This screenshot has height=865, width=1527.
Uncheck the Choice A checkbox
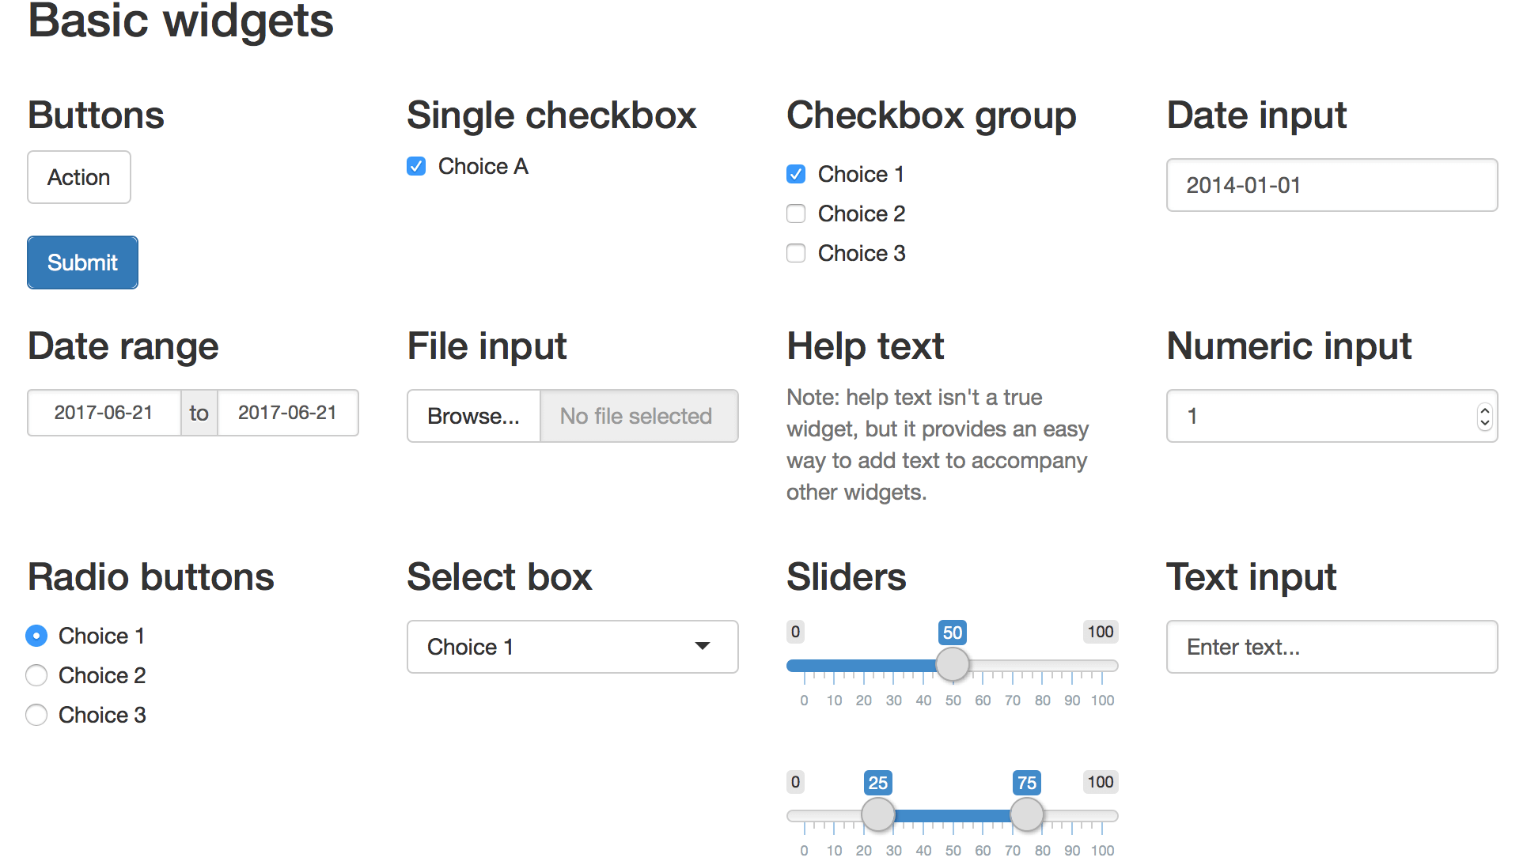(x=416, y=166)
